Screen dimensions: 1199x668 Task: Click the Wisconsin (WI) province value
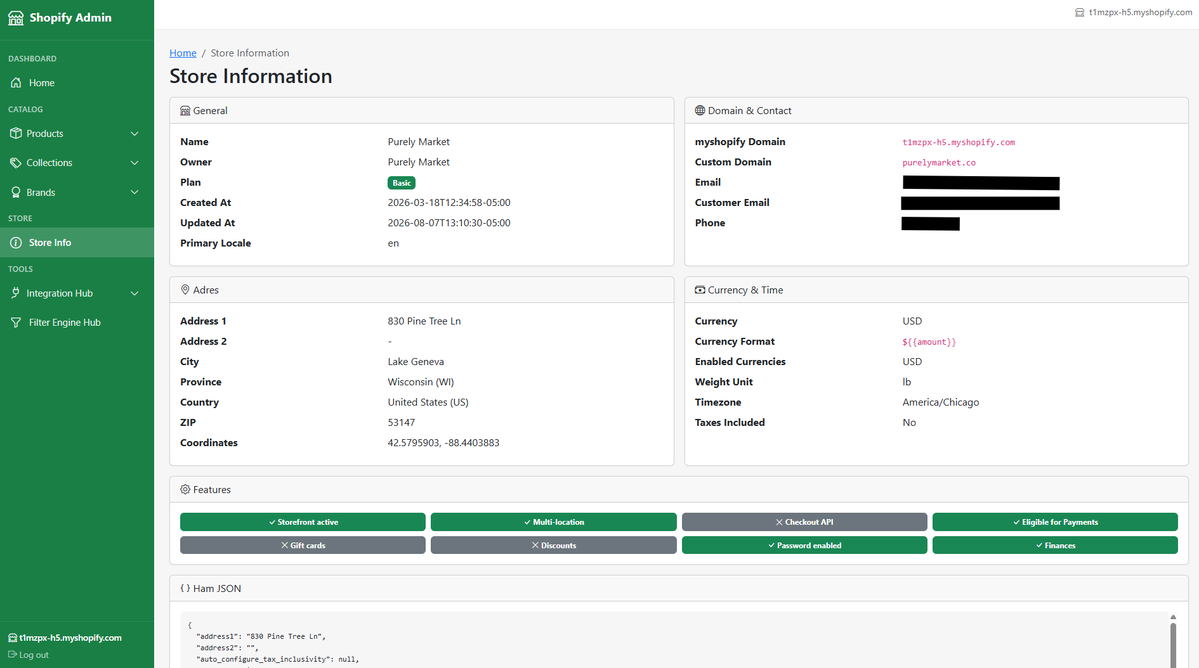tap(421, 382)
